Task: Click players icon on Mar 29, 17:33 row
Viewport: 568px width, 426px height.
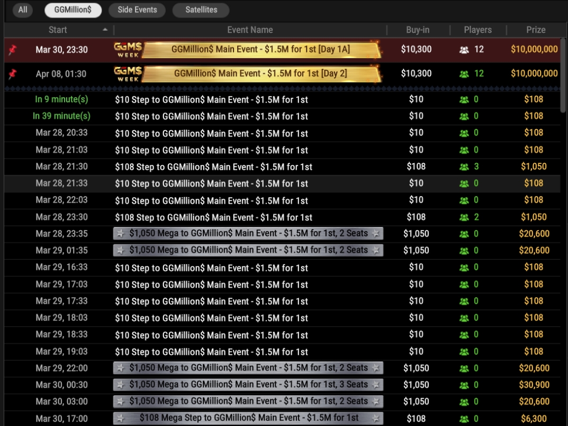Action: pos(464,302)
